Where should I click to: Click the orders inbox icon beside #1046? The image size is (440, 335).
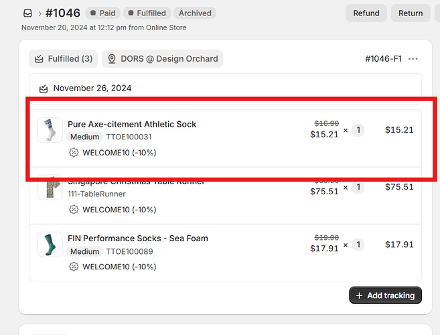click(27, 13)
